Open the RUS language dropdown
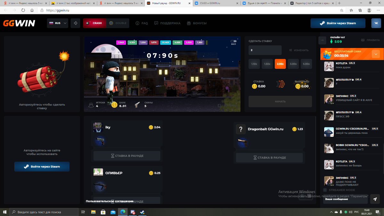This screenshot has height=216, width=384. tap(58, 23)
